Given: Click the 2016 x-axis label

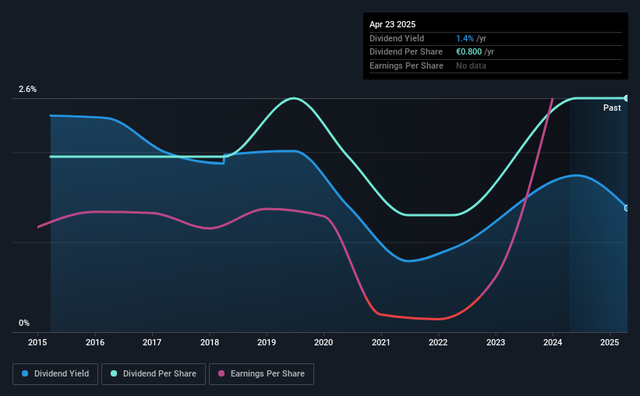Looking at the screenshot, I should click(x=94, y=342).
